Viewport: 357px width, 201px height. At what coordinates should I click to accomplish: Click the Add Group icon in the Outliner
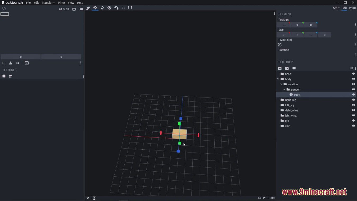click(x=287, y=68)
